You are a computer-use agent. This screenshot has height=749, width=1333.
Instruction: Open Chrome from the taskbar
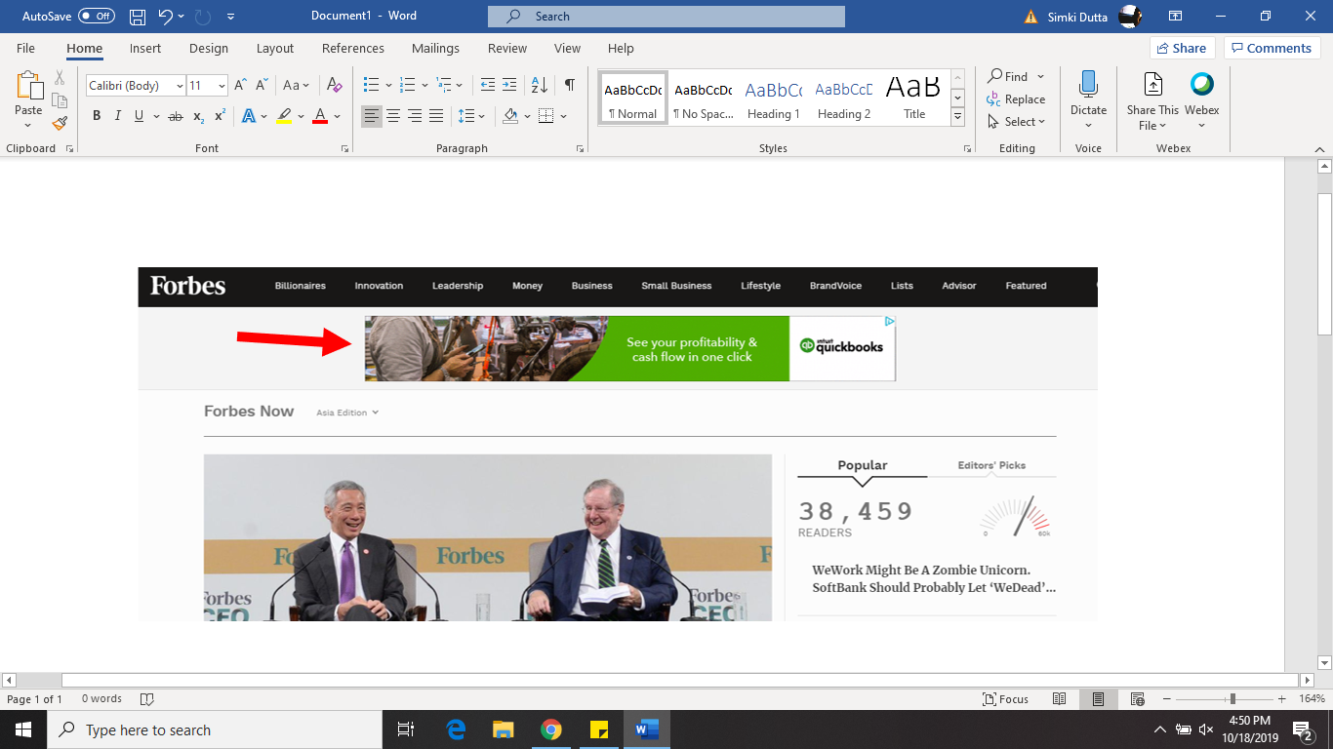click(551, 729)
